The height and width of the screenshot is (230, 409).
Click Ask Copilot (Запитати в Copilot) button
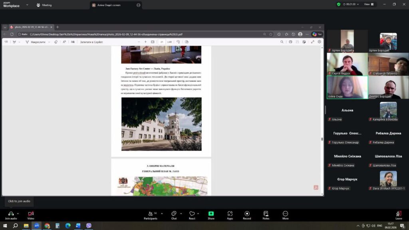[91, 42]
